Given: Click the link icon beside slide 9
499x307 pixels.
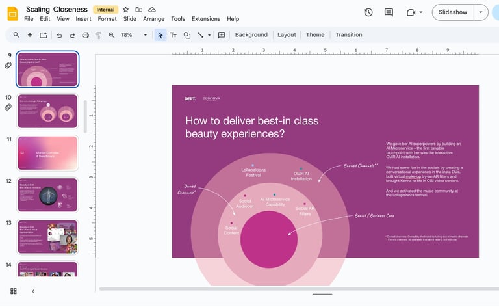Looking at the screenshot, I should (x=8, y=65).
